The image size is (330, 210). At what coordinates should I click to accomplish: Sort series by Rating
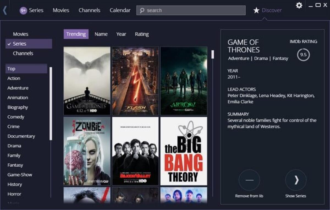coord(142,34)
